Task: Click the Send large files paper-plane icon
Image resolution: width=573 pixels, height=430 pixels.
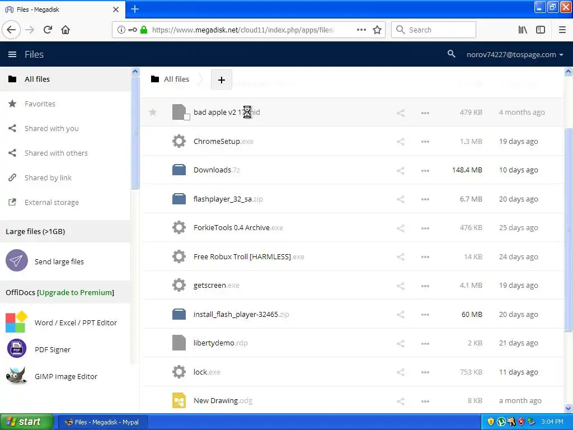Action: [16, 260]
